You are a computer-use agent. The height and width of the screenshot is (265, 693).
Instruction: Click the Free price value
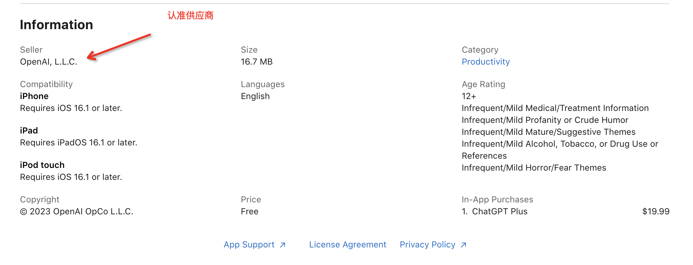click(250, 211)
